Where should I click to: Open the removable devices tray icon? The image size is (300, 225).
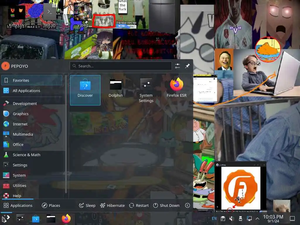tap(241, 219)
